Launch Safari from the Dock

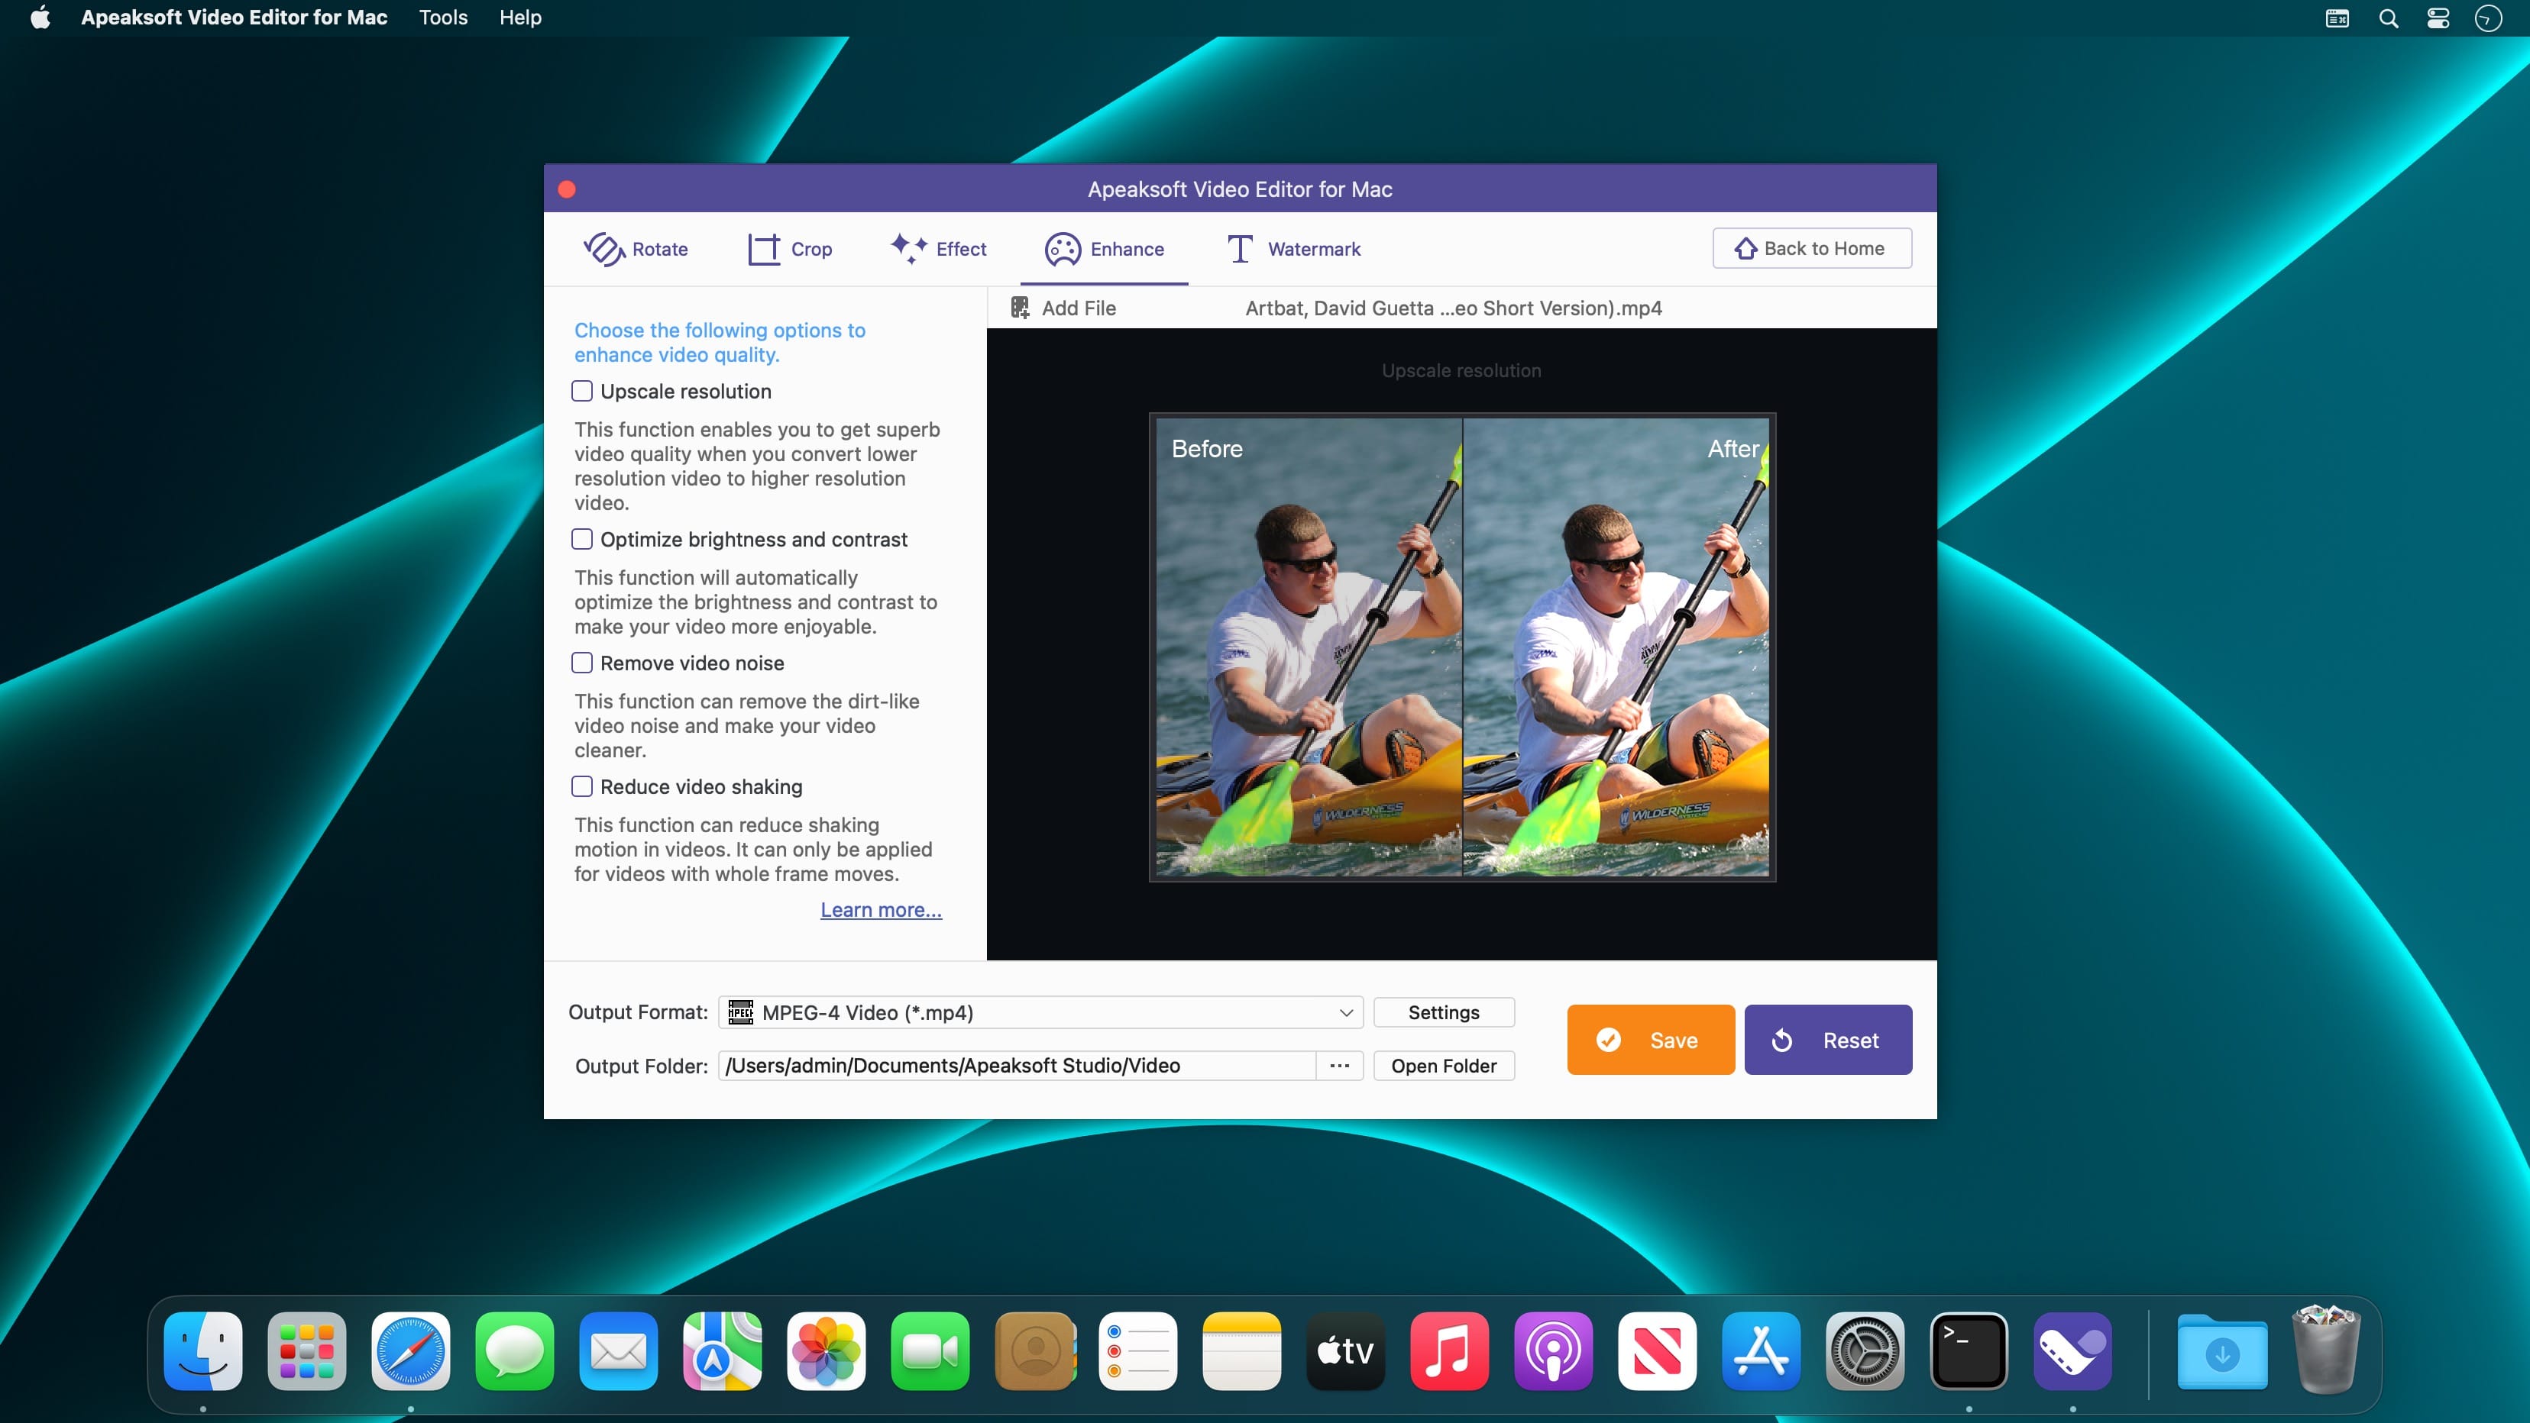[x=410, y=1351]
